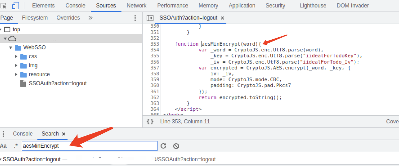Click the return encrypted.toString() line

click(x=240, y=98)
